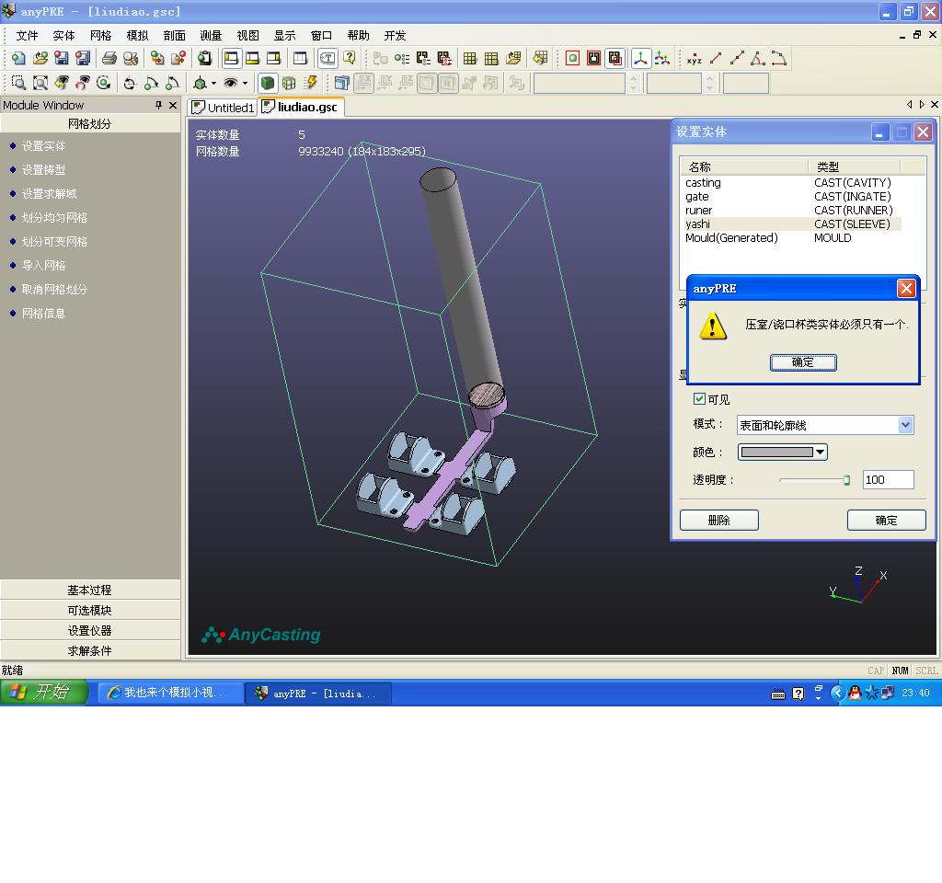Click the angle measurement toolbar icon
Screen dimensions: 942x883
(x=758, y=59)
